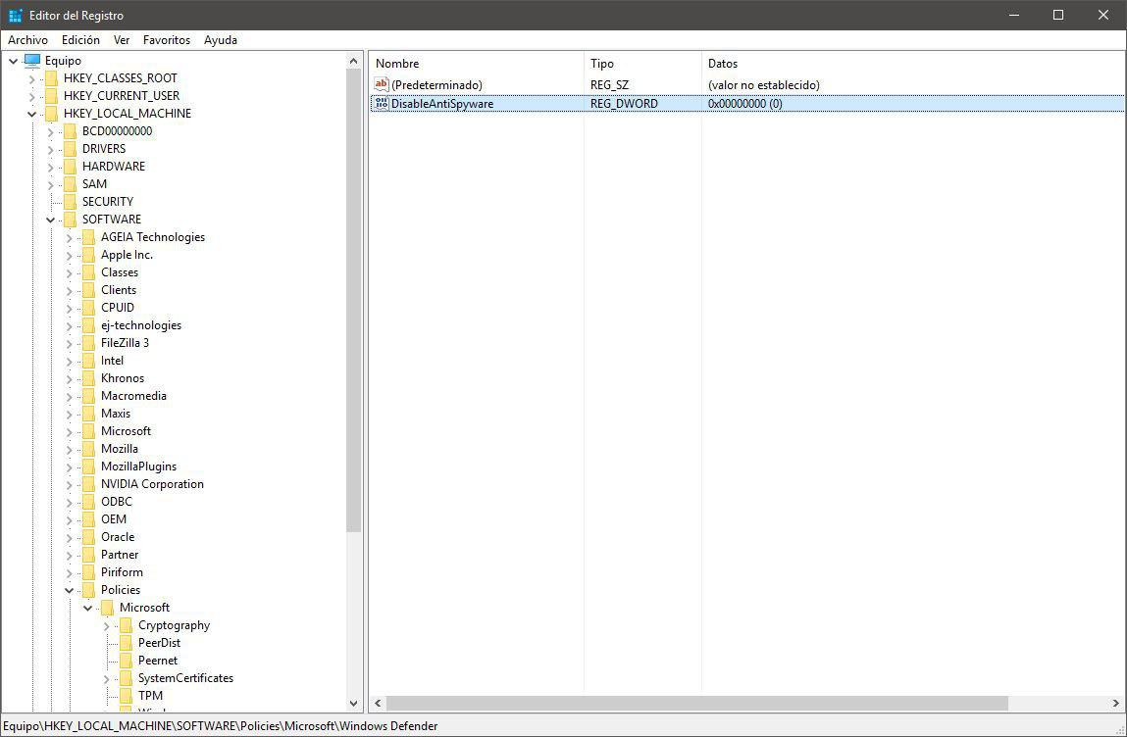Collapse the SOFTWARE key
The width and height of the screenshot is (1127, 737).
pyautogui.click(x=51, y=220)
